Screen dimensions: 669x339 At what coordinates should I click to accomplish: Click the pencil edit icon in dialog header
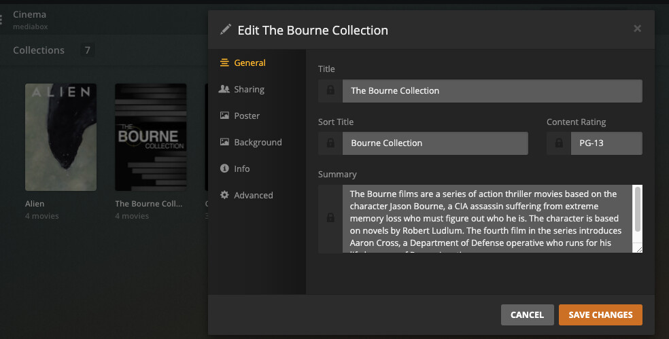[x=226, y=29]
